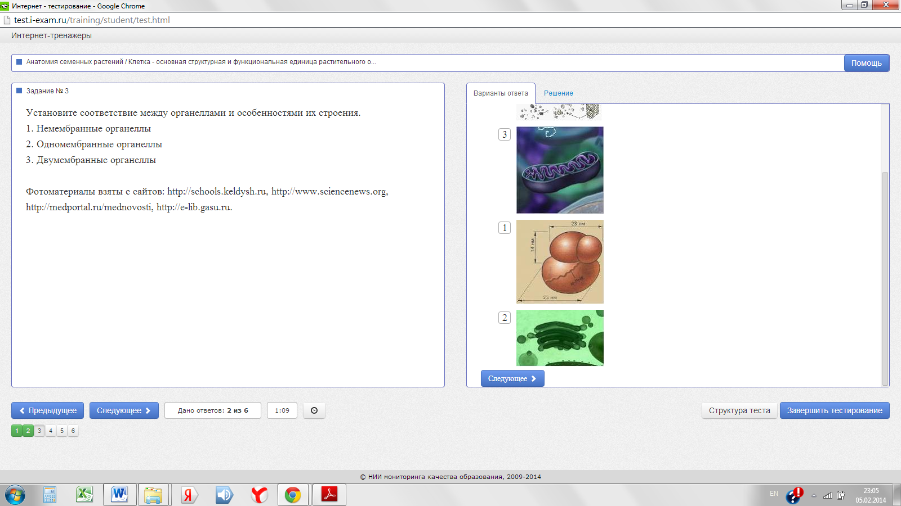Click the footer copyright '© НИИ мониторинга' text
Image resolution: width=901 pixels, height=506 pixels.
pos(450,477)
